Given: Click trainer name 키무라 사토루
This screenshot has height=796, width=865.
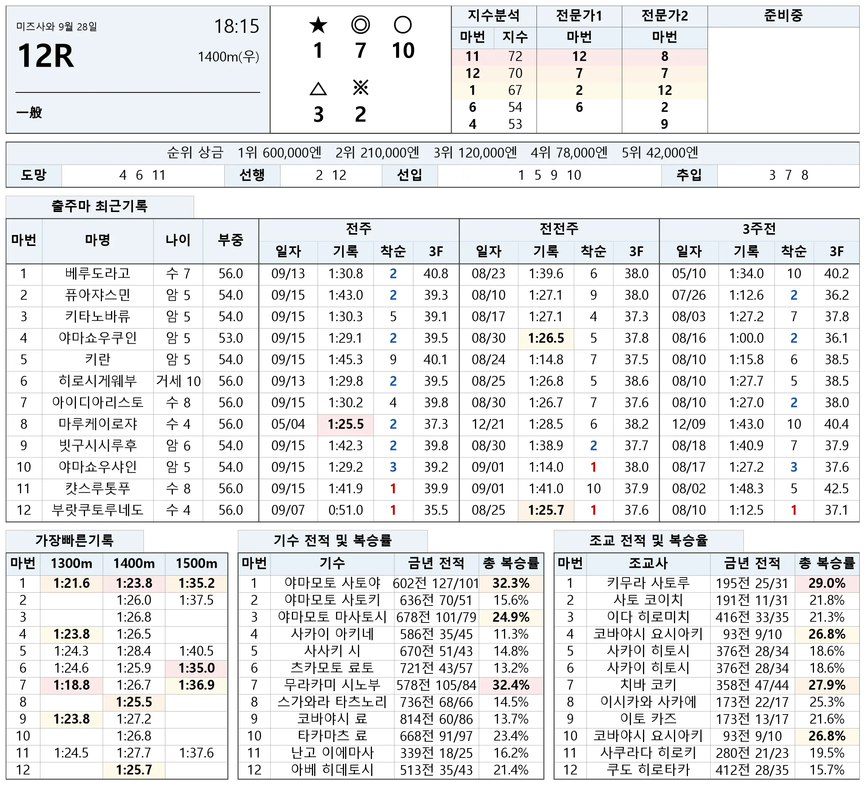Looking at the screenshot, I should coord(648,583).
